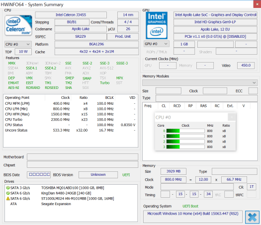
Task: Close the CPU #0 floating clock panel
Action: 232,117
